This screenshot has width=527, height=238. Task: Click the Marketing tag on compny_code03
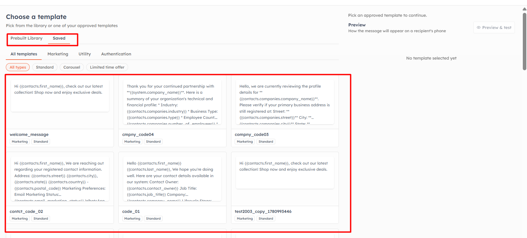click(x=245, y=142)
